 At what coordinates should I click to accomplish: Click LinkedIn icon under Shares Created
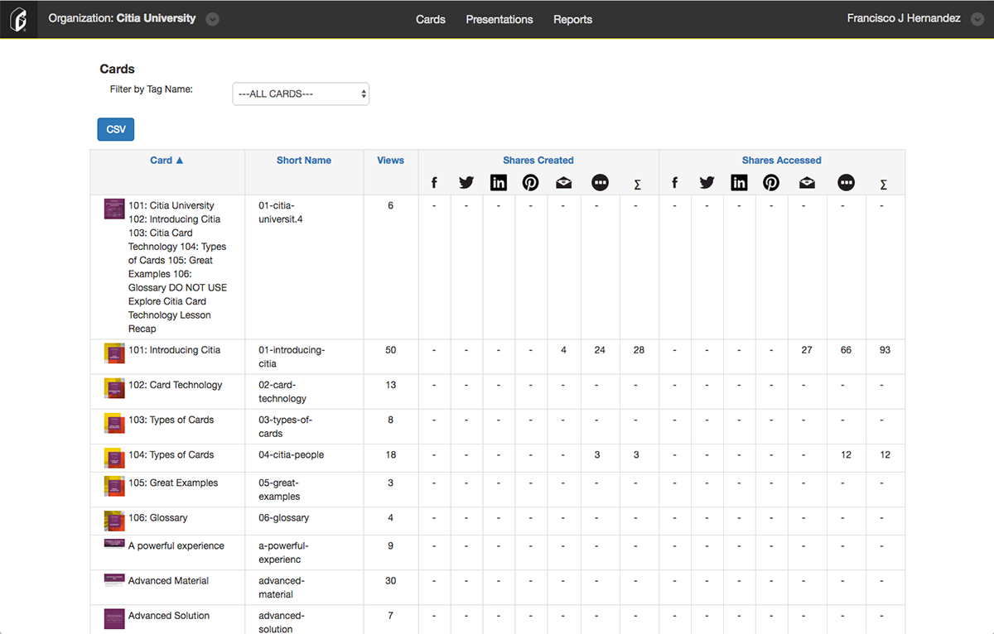pos(499,183)
